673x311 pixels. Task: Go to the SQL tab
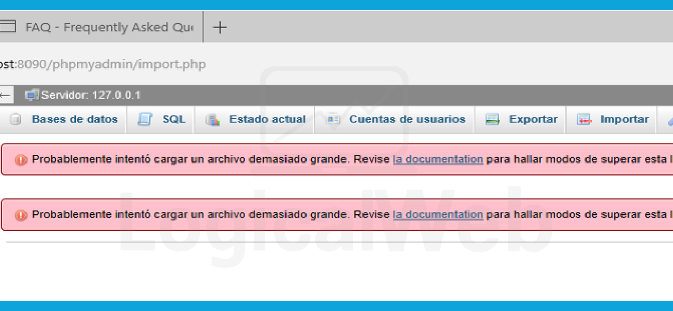174,119
